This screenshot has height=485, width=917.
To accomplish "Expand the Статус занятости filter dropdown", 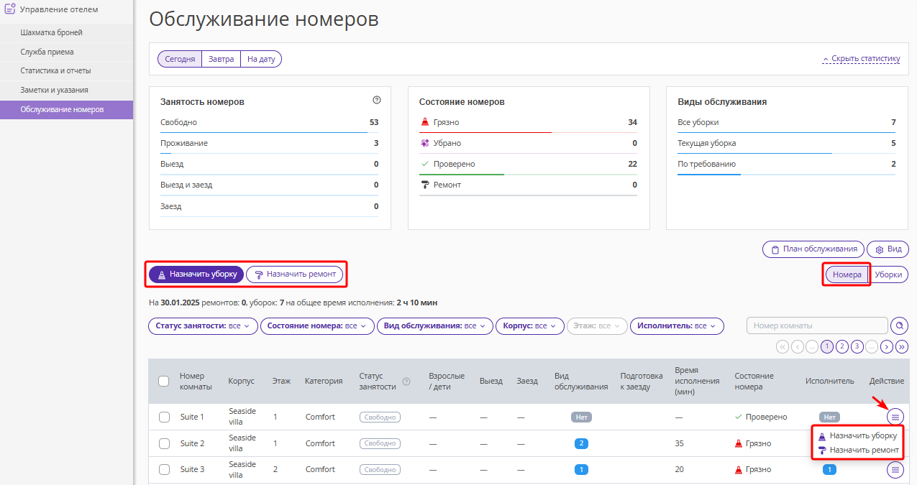I will click(203, 326).
